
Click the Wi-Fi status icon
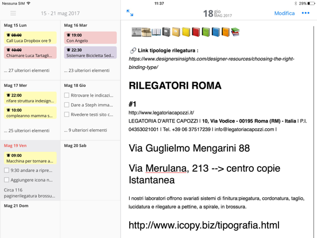[x=29, y=3]
